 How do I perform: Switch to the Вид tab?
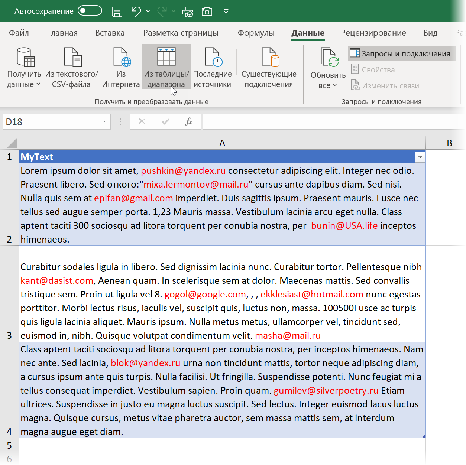430,33
